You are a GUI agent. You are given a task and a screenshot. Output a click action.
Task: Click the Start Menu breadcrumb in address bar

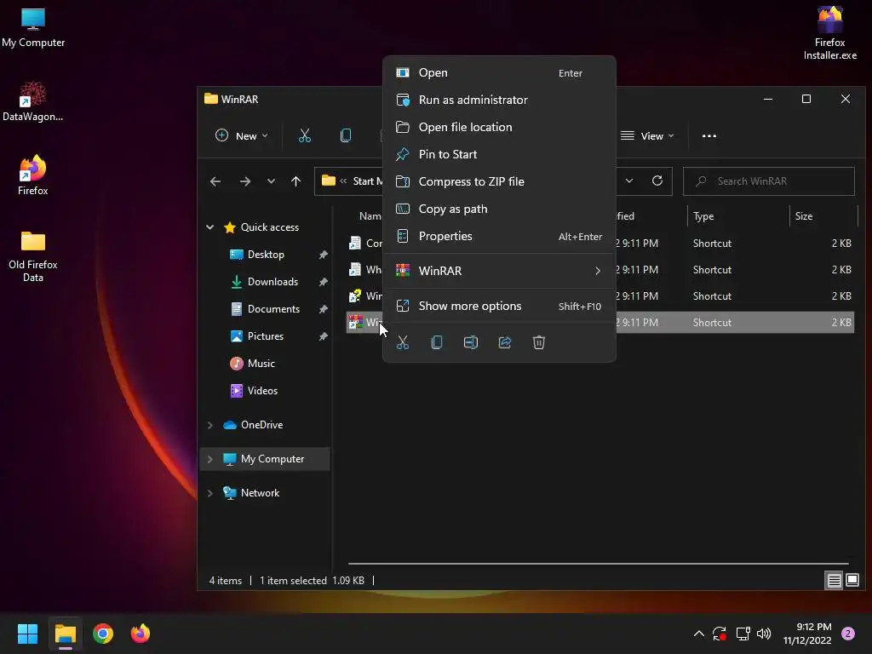coord(368,181)
